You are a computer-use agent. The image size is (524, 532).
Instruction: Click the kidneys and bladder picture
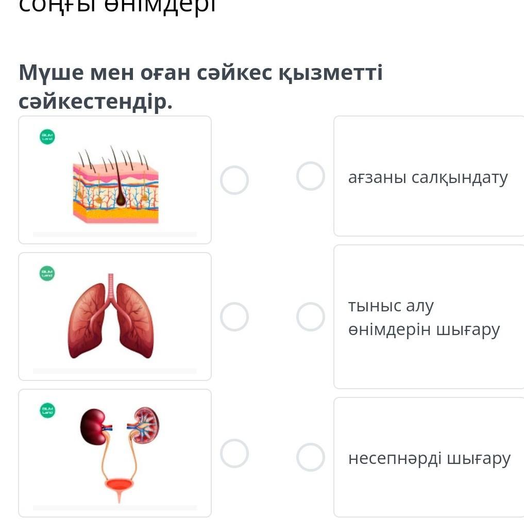tap(120, 455)
